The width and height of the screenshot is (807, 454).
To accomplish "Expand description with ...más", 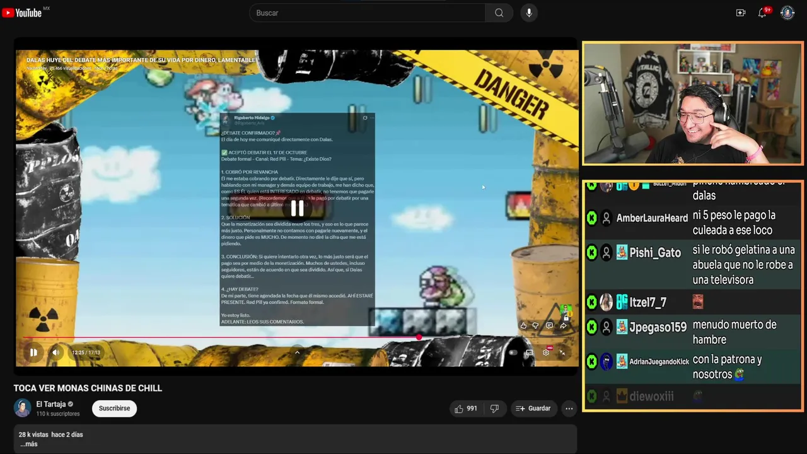I will tap(28, 444).
